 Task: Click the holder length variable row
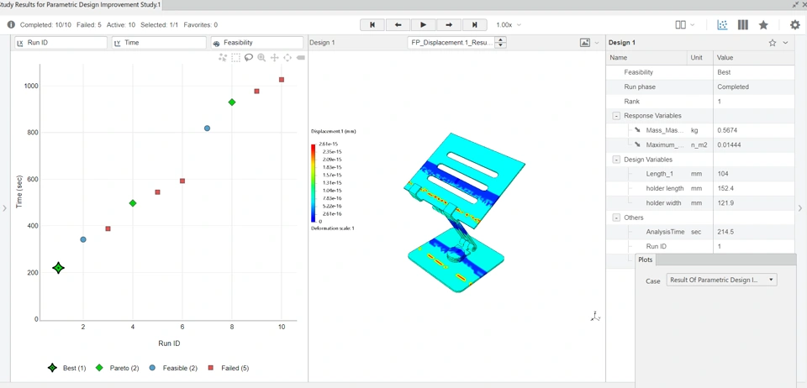(x=701, y=189)
